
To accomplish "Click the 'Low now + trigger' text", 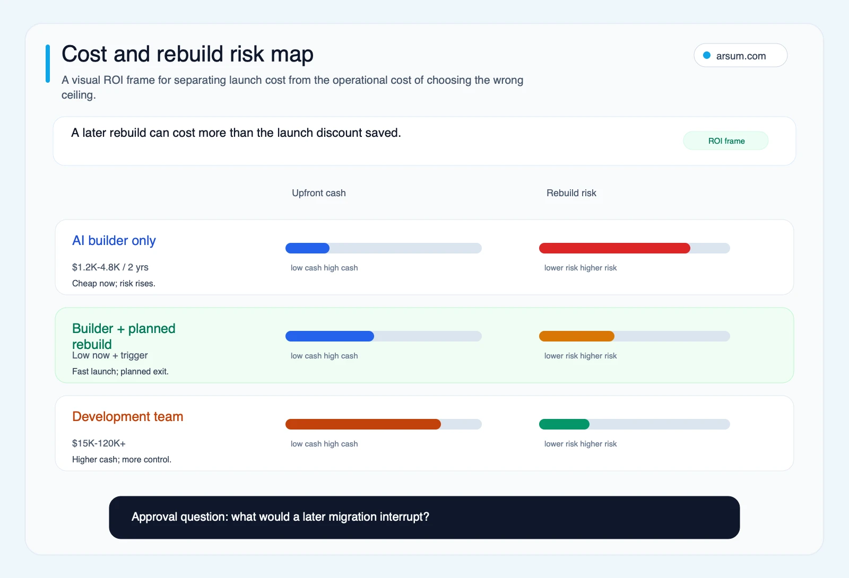I will tap(110, 355).
